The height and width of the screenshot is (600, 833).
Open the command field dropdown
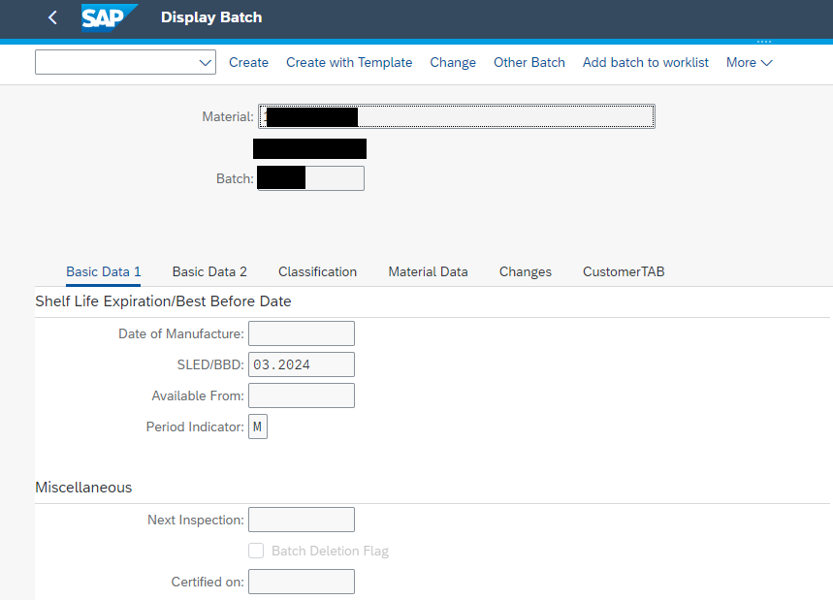point(205,62)
